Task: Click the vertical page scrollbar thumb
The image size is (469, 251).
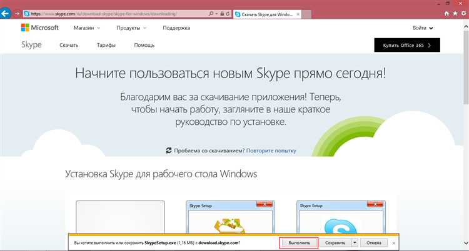Action: coord(466,67)
